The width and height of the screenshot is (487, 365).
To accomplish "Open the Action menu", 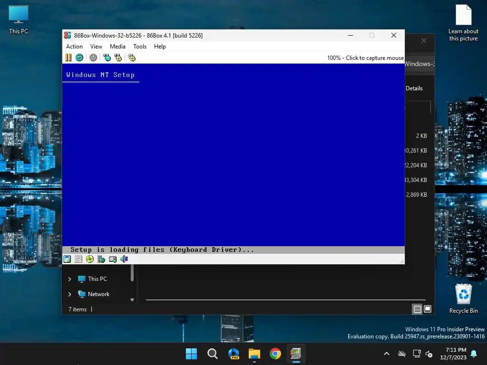I will tap(74, 47).
